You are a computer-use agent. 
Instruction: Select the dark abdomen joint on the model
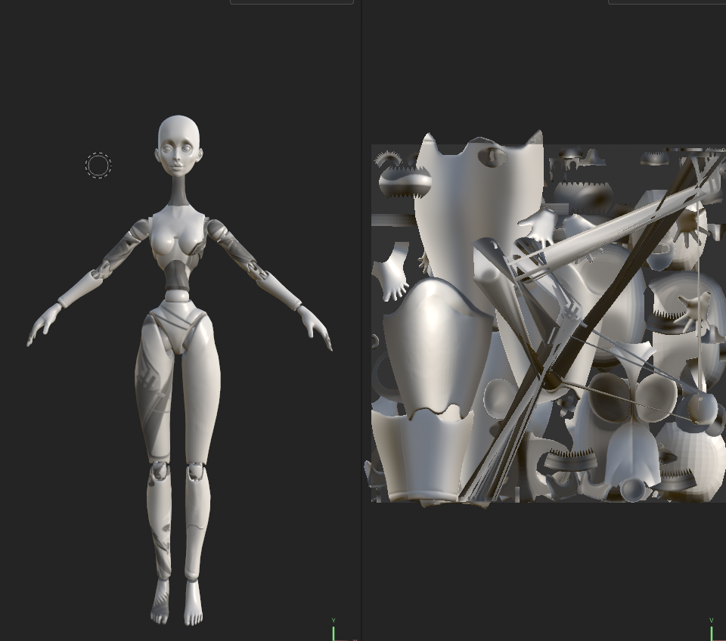[x=178, y=277]
